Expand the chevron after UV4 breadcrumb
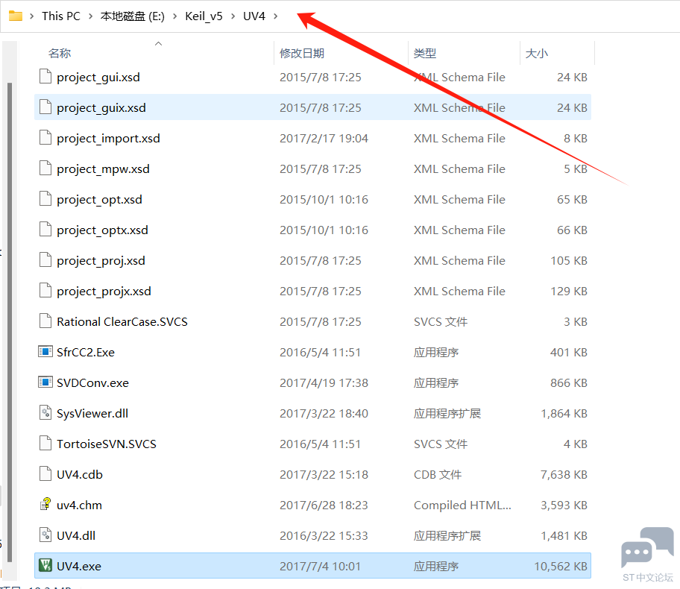Screen dimensions: 680x589 click(275, 16)
